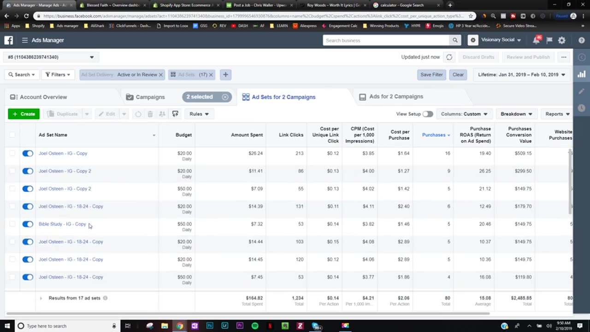The width and height of the screenshot is (590, 332).
Task: Add a filter with the plus button
Action: point(225,75)
